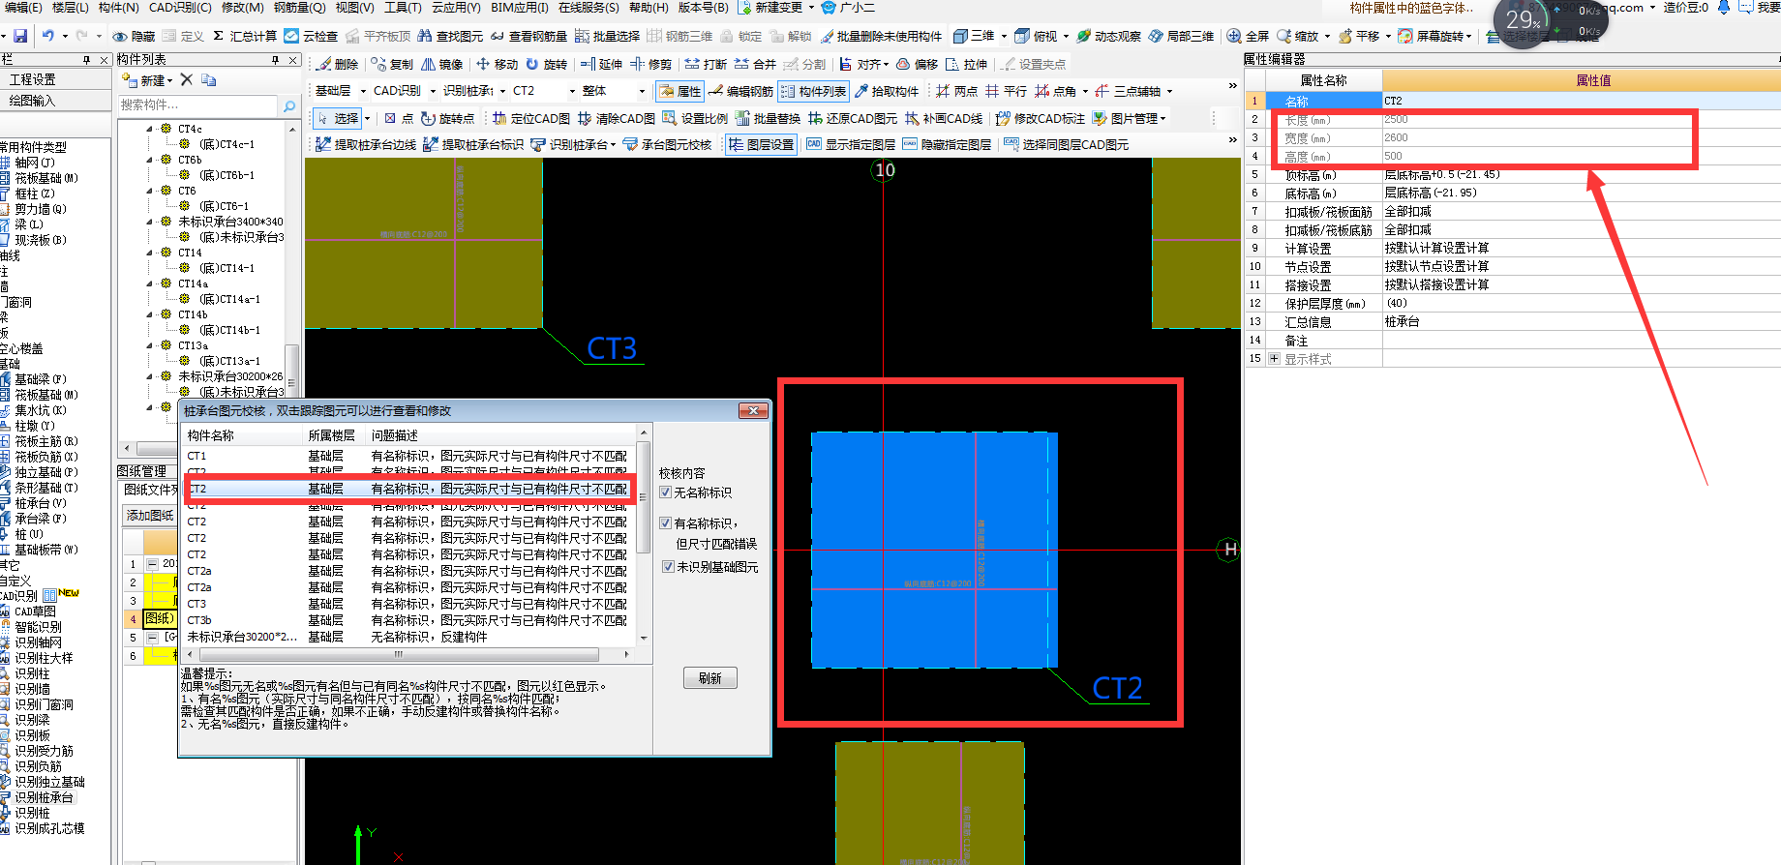The height and width of the screenshot is (865, 1781).
Task: Click 动态观察 orbit tool
Action: tap(1108, 36)
